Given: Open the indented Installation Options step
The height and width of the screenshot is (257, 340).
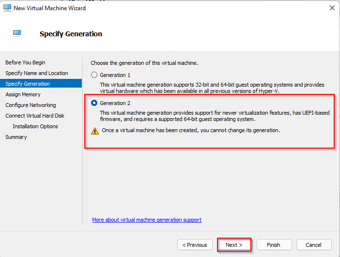Looking at the screenshot, I should [35, 126].
